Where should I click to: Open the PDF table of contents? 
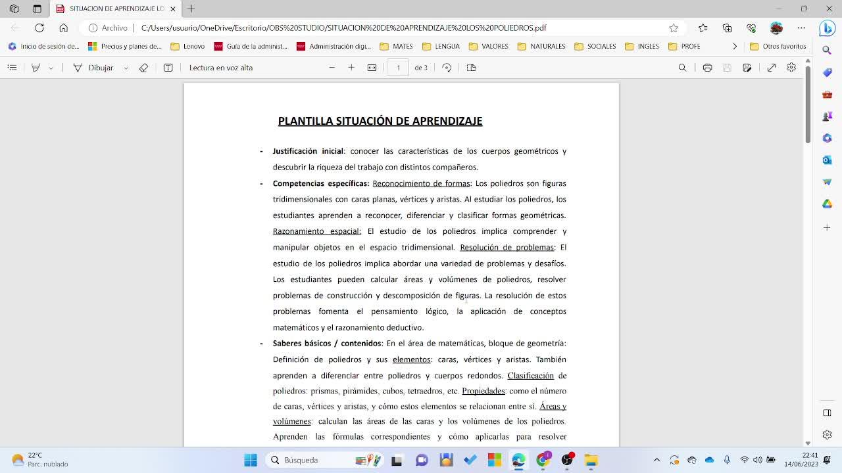(12, 68)
